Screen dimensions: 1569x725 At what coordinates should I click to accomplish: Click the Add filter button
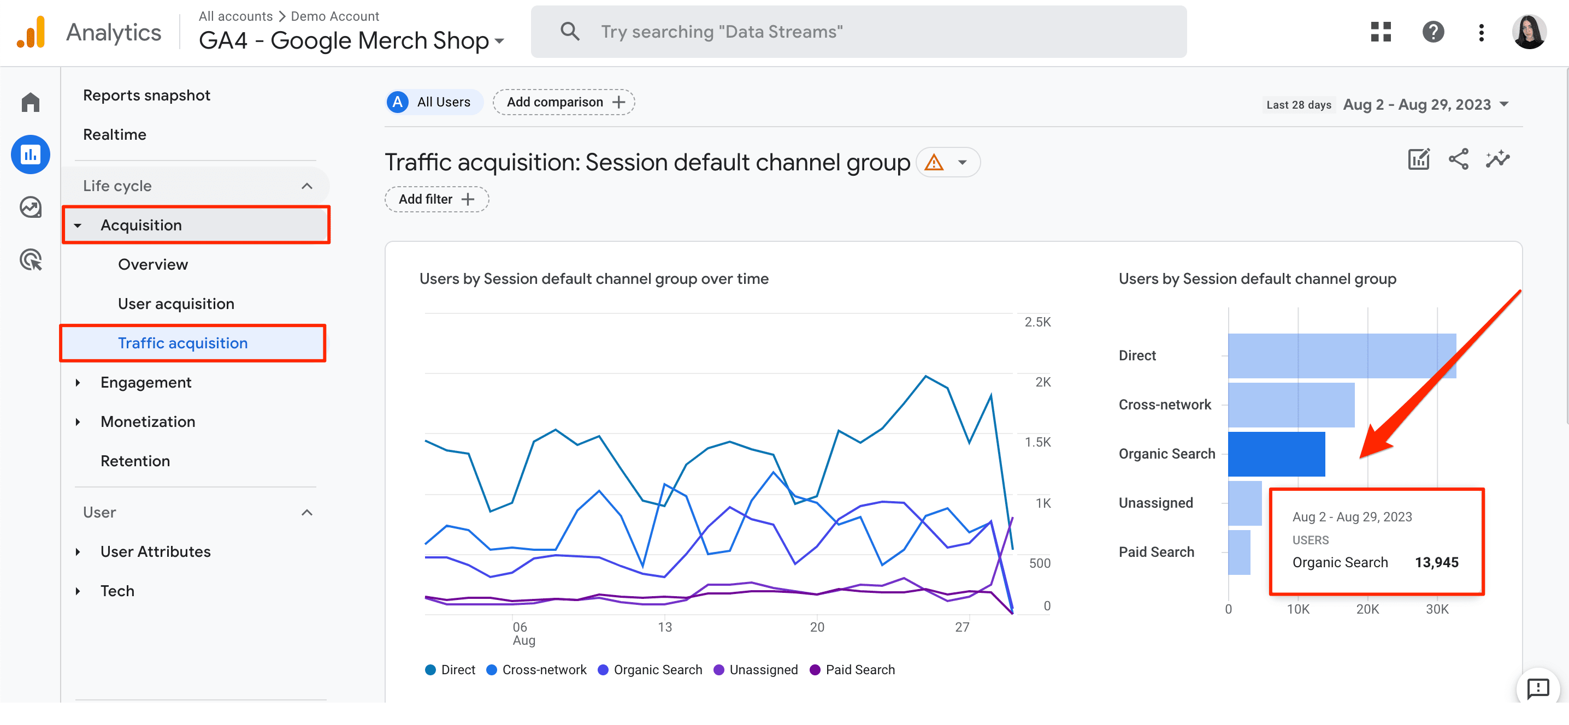[437, 199]
